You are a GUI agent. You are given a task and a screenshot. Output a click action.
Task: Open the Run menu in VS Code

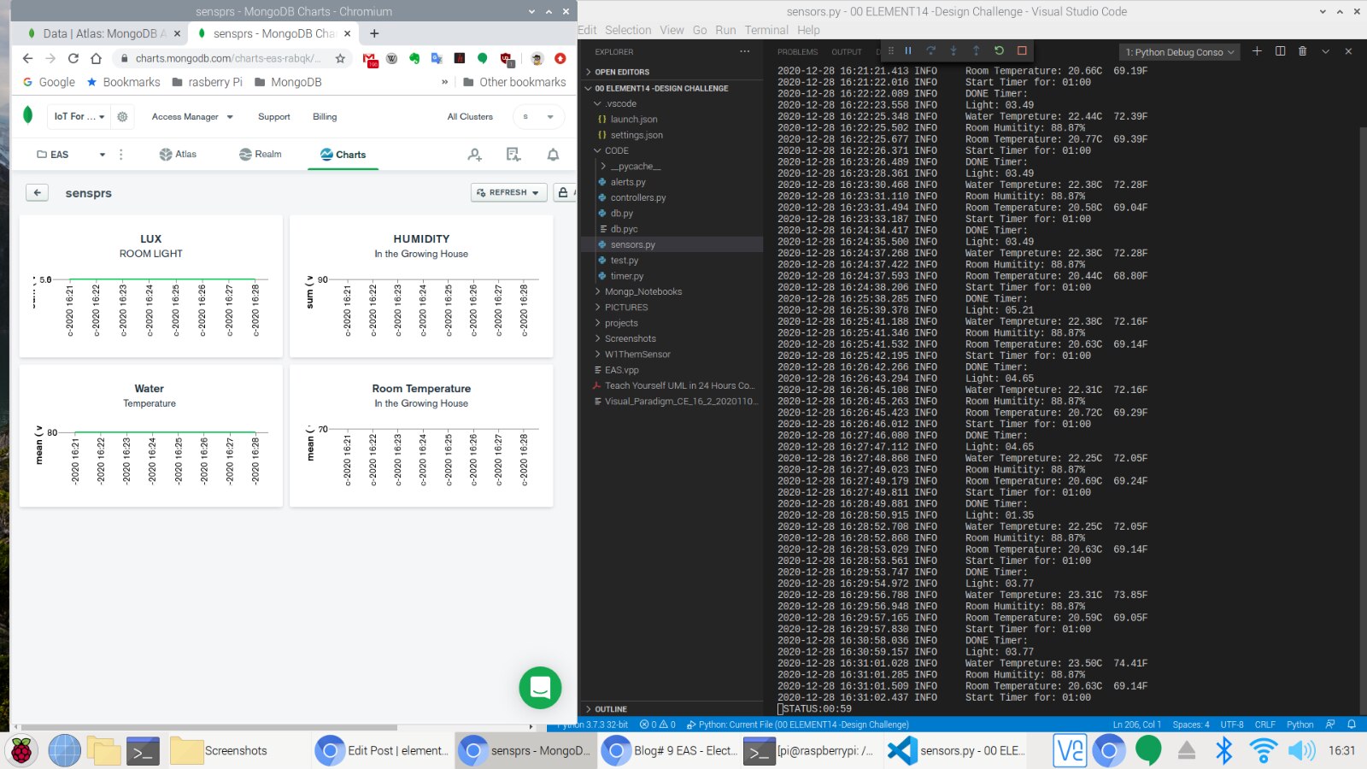pos(725,30)
